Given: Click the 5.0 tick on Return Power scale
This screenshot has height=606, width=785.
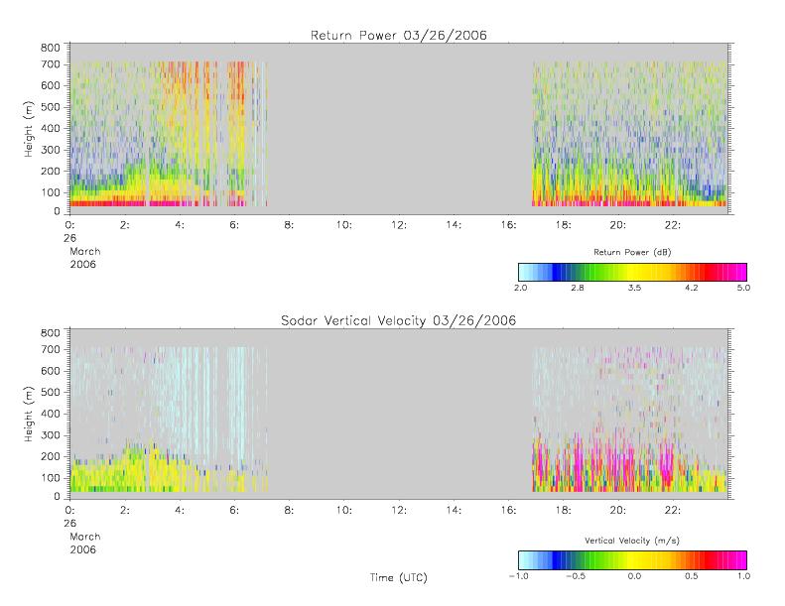Looking at the screenshot, I should tap(743, 288).
